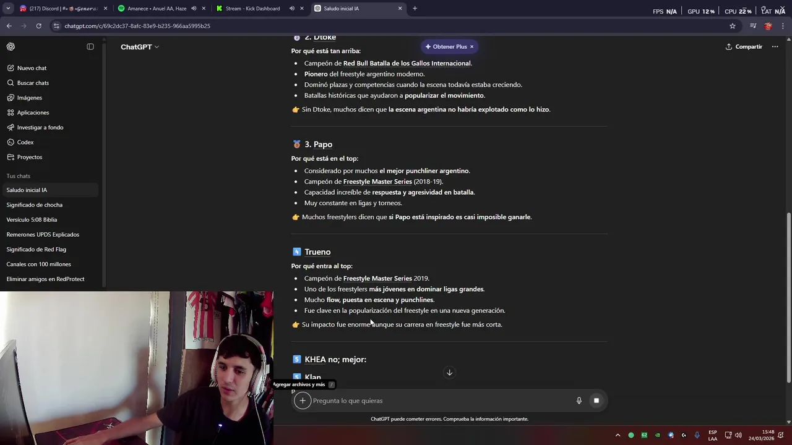
Task: Click the NVIDIA tray icon
Action: tap(657, 435)
